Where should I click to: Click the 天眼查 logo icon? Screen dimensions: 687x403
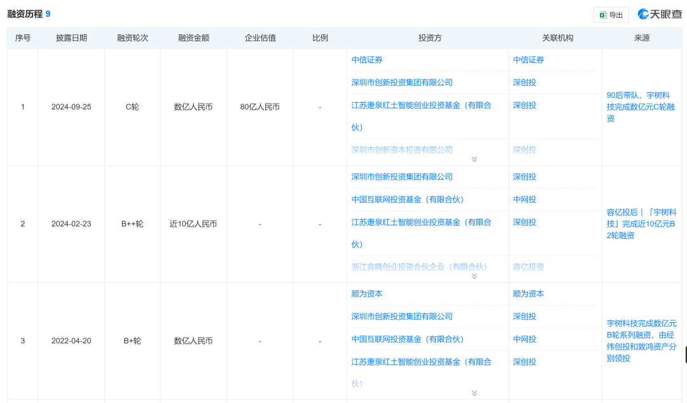[644, 14]
